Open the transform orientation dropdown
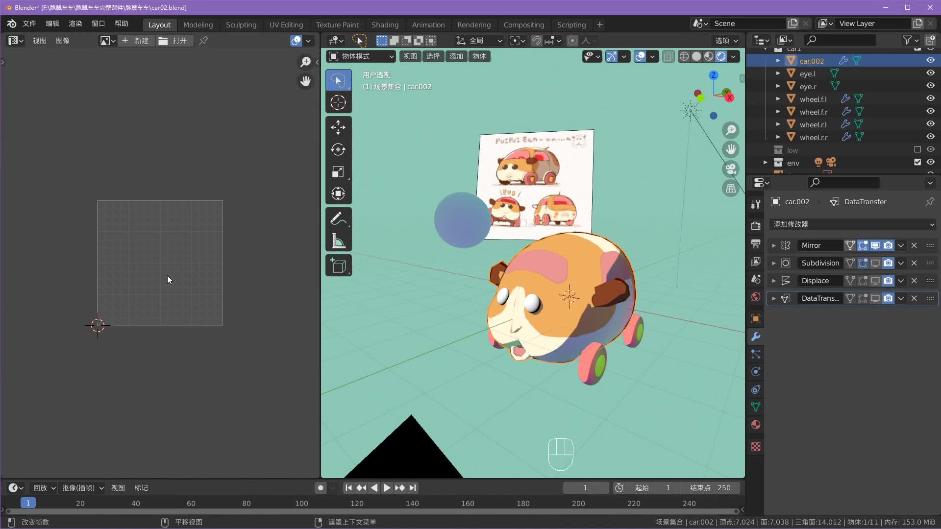The width and height of the screenshot is (941, 529). coord(479,41)
